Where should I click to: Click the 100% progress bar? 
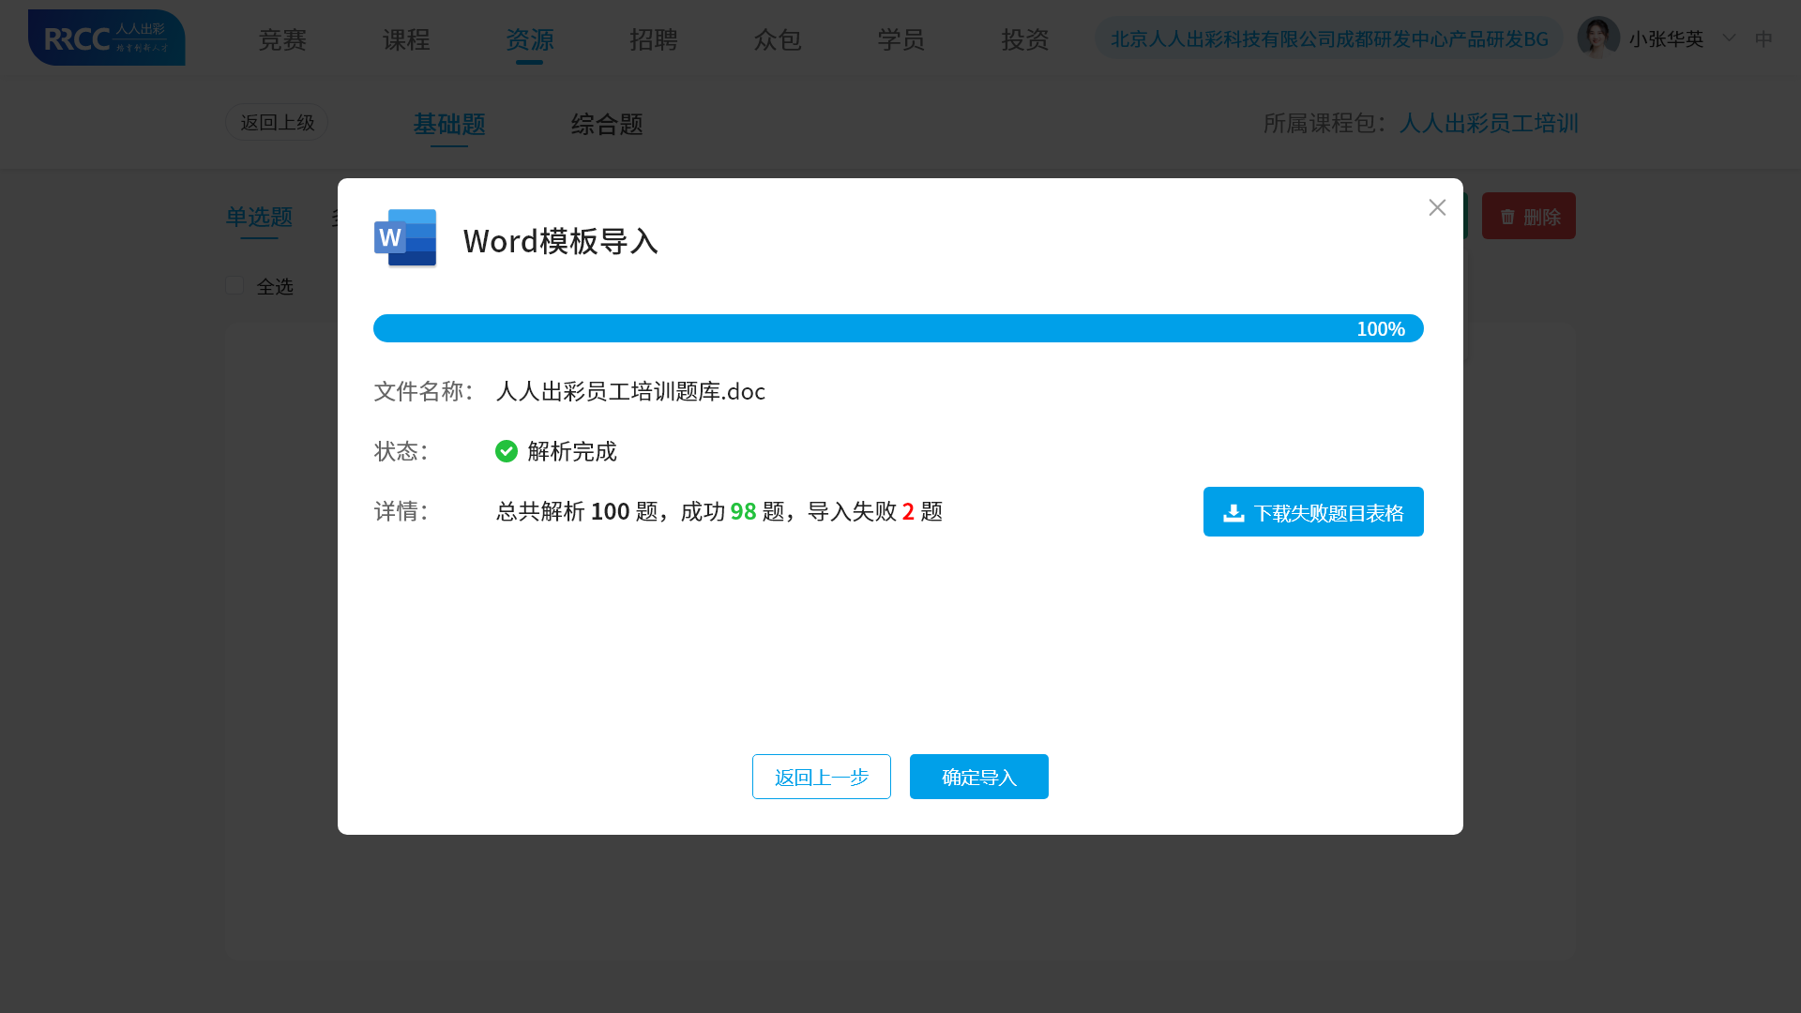[x=899, y=328]
